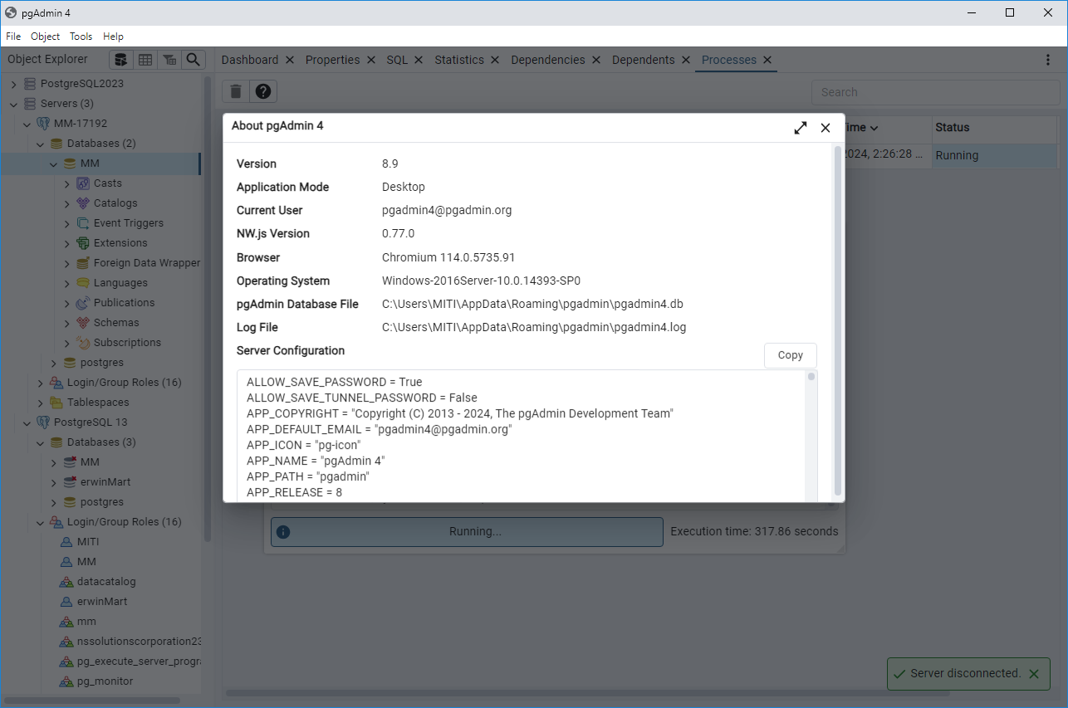Image resolution: width=1068 pixels, height=708 pixels.
Task: Collapse the MM-17192 server node
Action: point(27,124)
